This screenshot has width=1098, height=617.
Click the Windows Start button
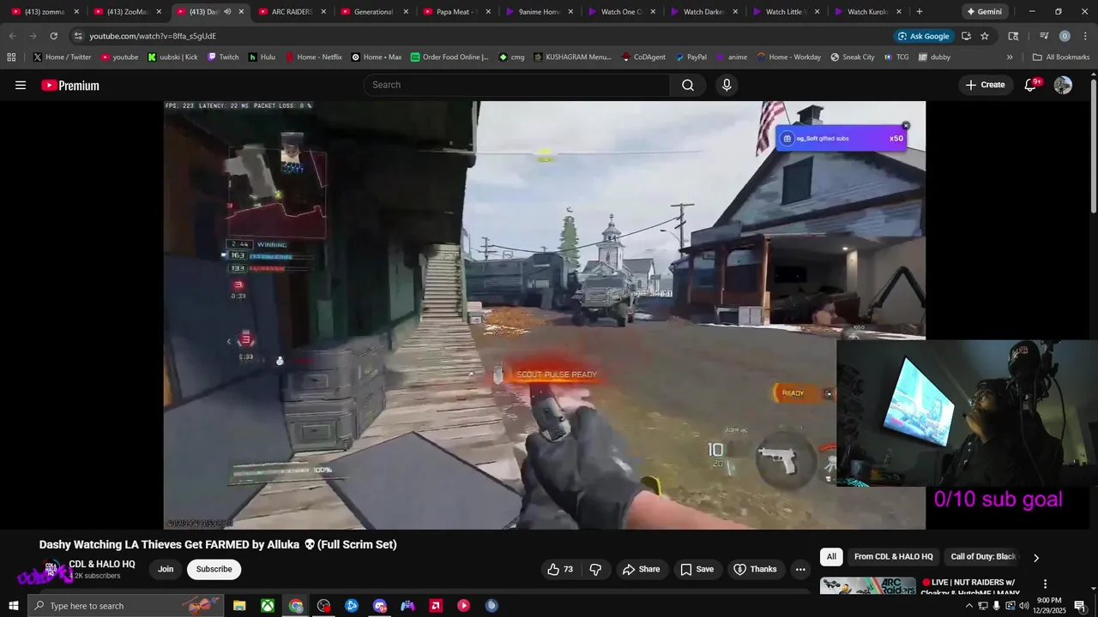[x=13, y=606]
